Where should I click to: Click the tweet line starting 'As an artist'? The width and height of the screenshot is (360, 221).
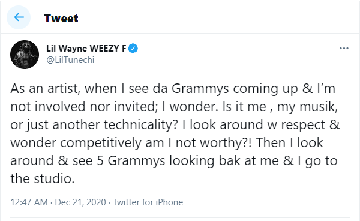pyautogui.click(x=173, y=89)
